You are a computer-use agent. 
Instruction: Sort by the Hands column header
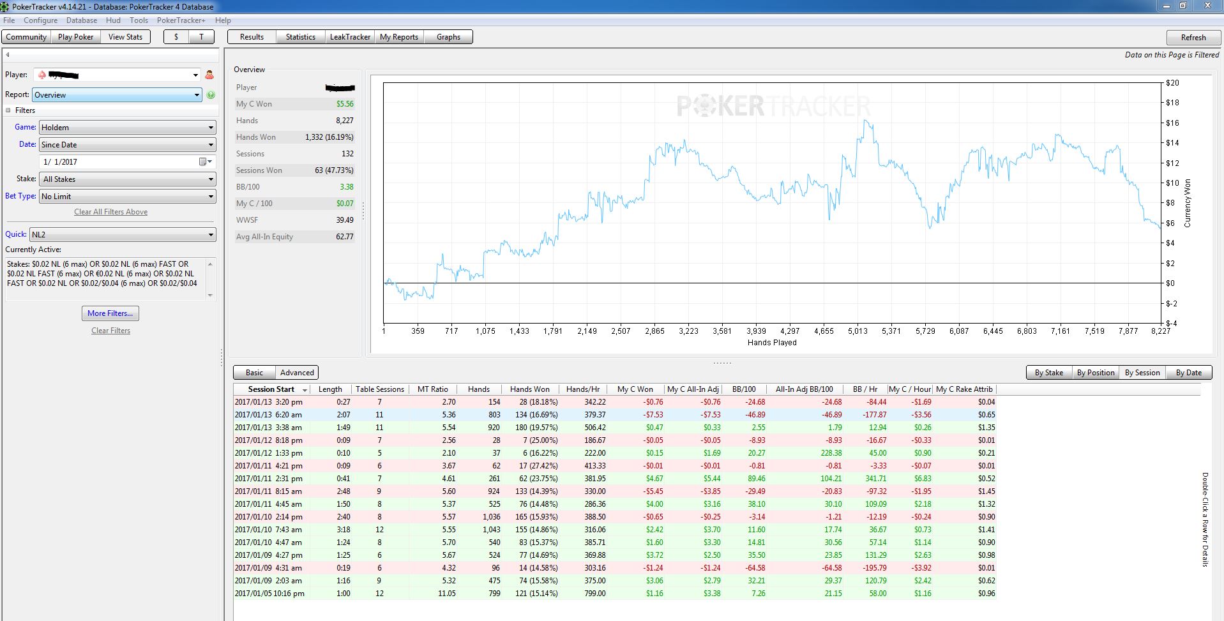[479, 389]
